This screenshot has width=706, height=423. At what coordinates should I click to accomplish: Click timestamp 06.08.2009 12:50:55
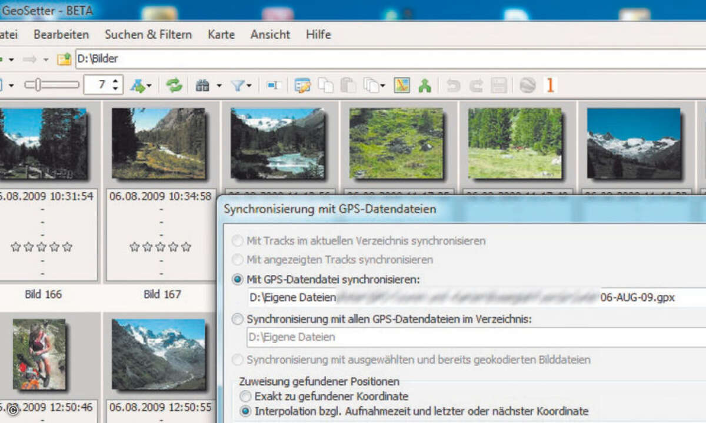160,407
